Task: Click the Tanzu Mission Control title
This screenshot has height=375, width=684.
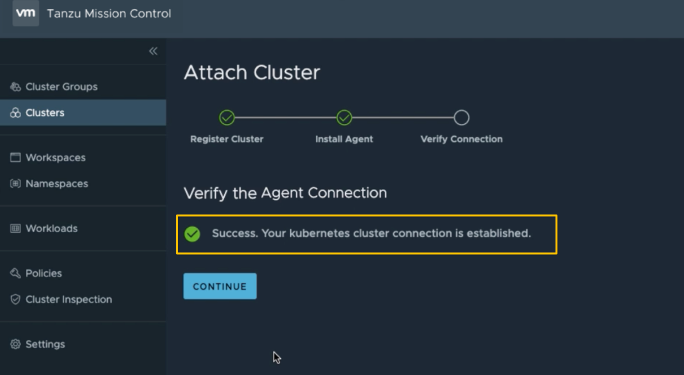Action: tap(109, 13)
